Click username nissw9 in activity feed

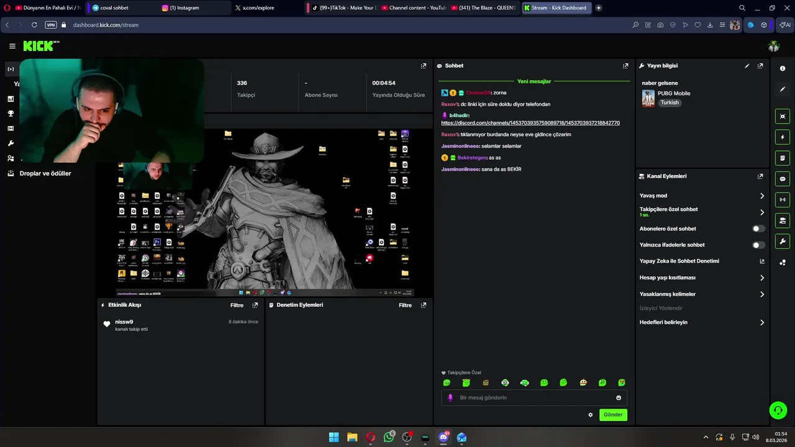point(124,322)
